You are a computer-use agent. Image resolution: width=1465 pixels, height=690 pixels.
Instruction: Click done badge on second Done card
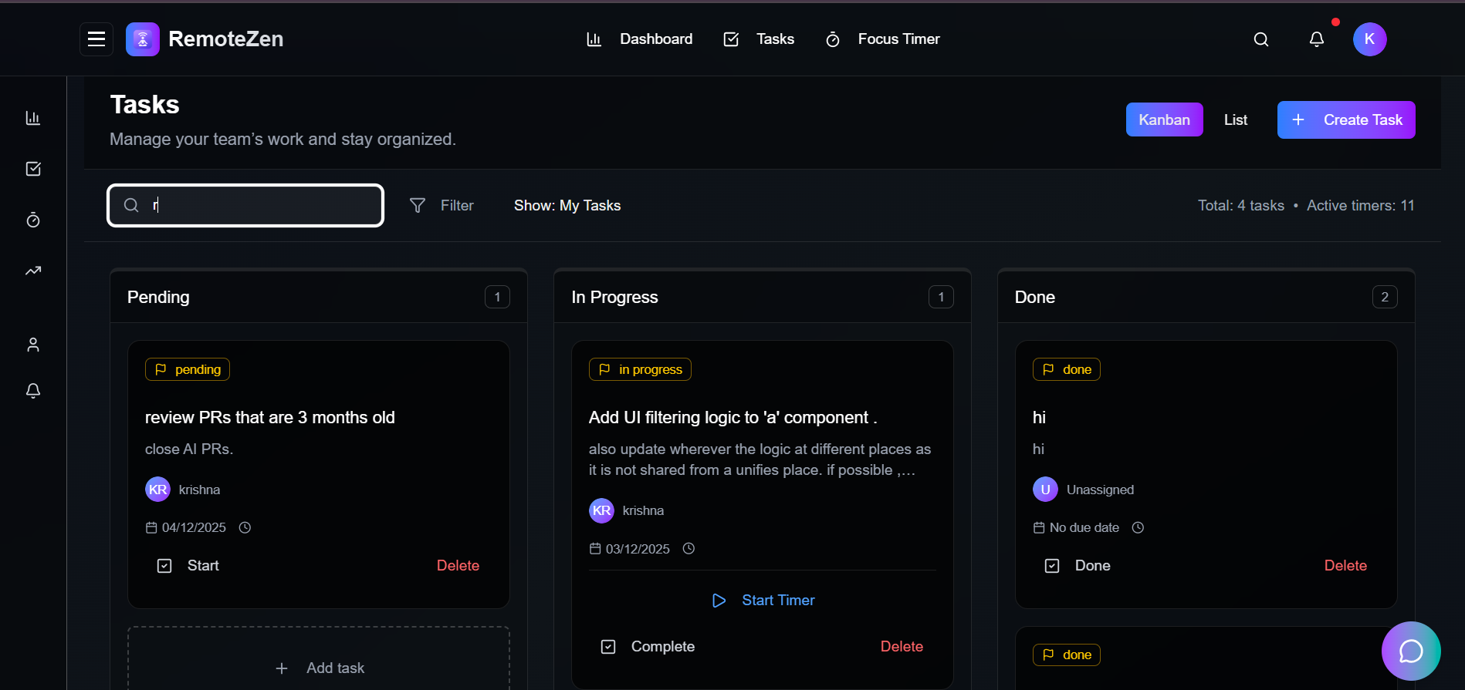[x=1067, y=655]
